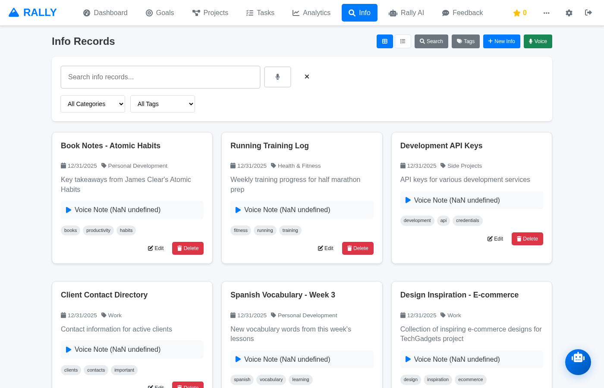Open the All Categories dropdown
Image resolution: width=604 pixels, height=388 pixels.
92,103
